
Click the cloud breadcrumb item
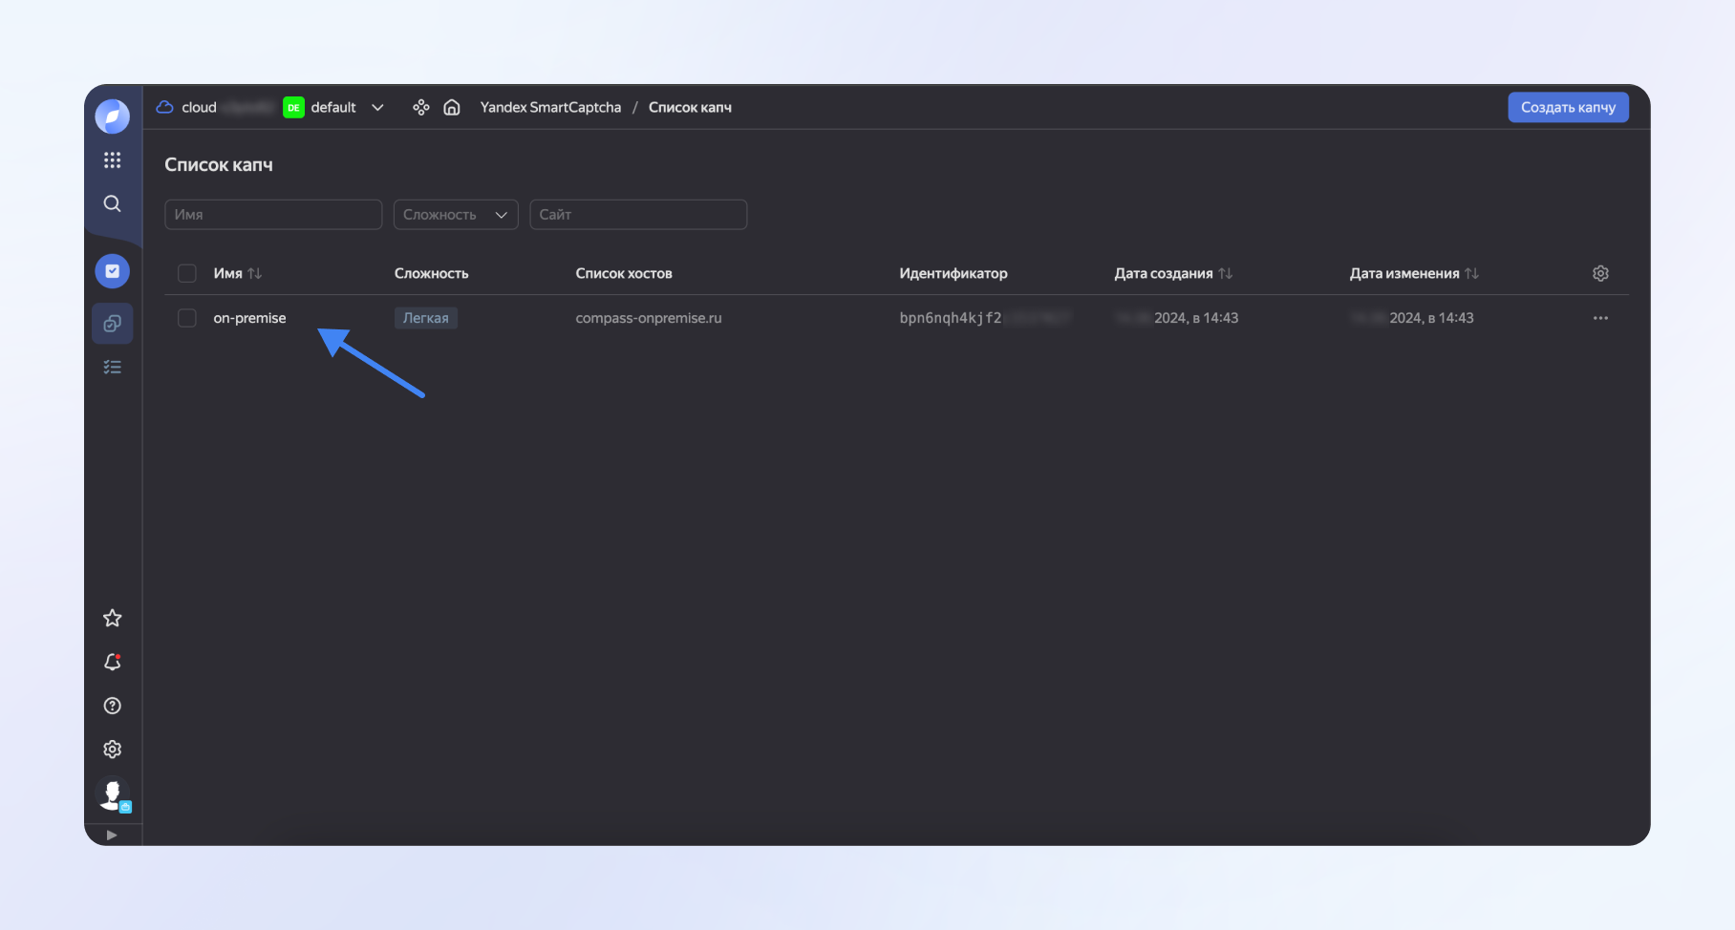pyautogui.click(x=199, y=108)
